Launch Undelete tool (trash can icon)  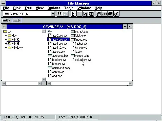click(x=116, y=14)
